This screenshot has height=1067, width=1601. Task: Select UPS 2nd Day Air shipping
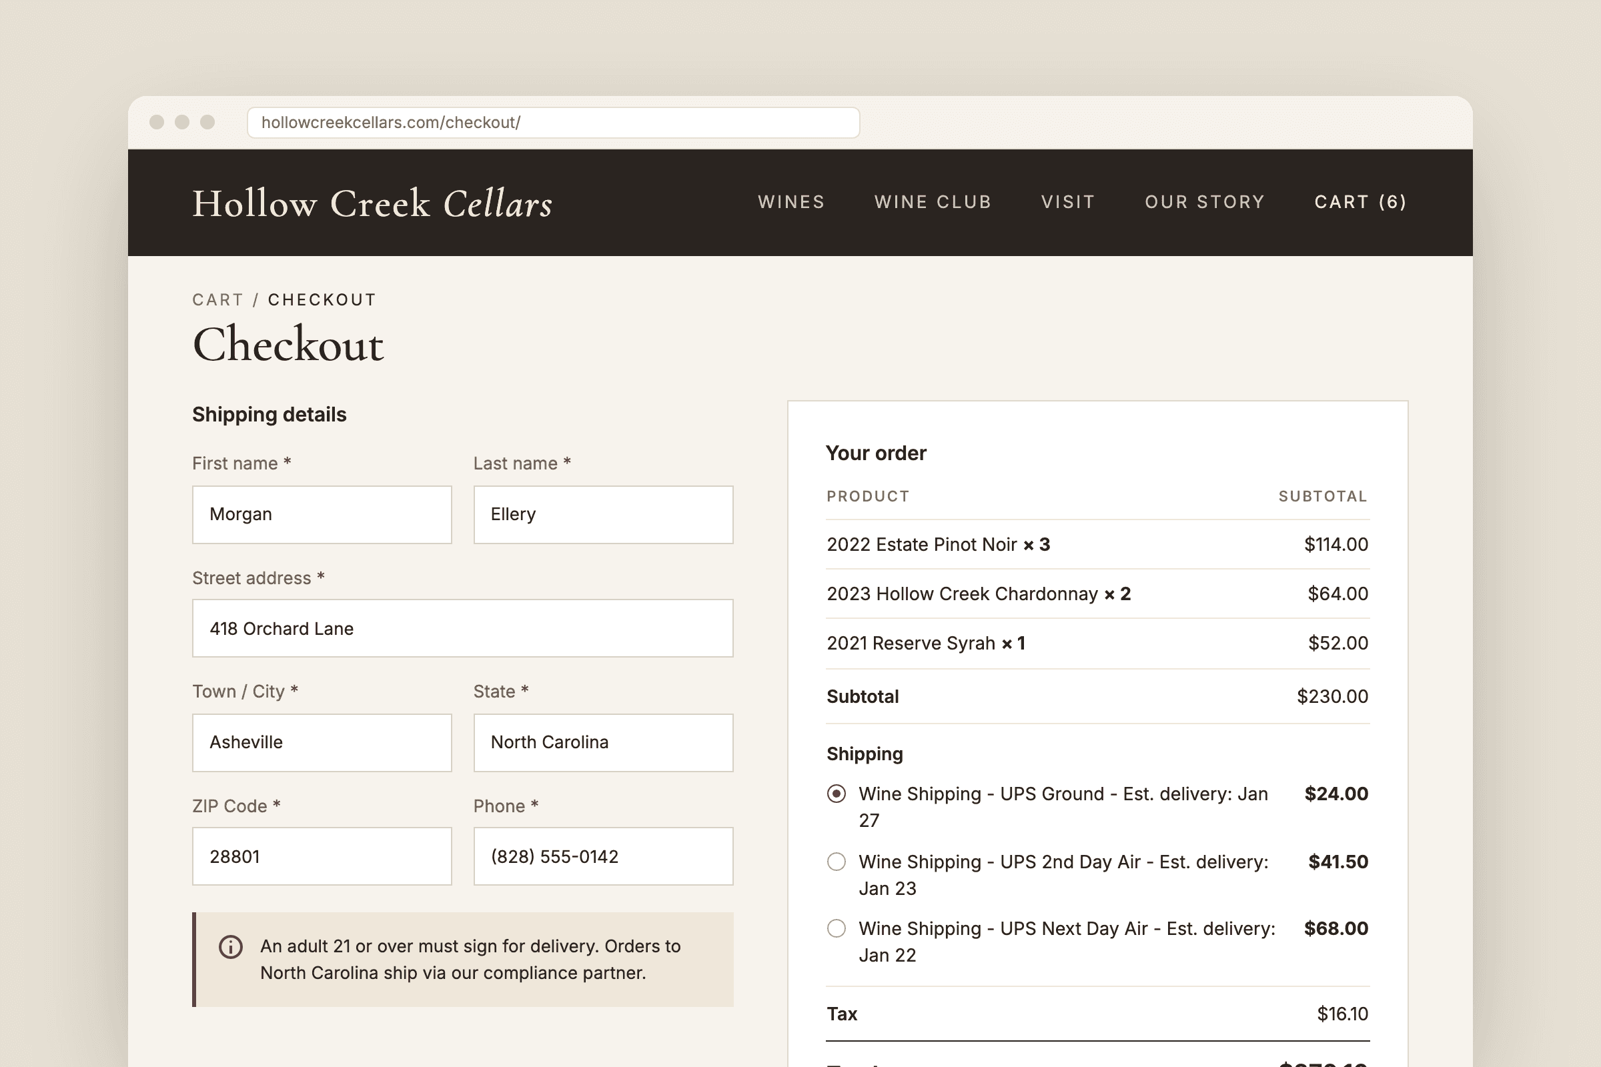[x=837, y=862]
